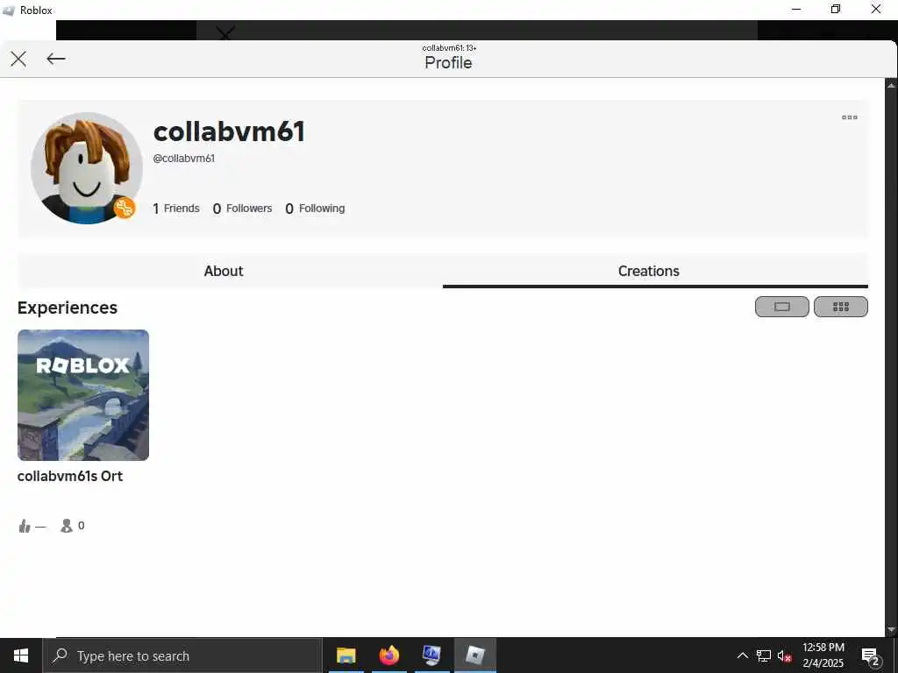Click the dark X behind the profile panel
The width and height of the screenshot is (898, 673).
[x=225, y=33]
